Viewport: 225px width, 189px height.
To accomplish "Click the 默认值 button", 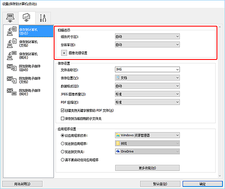I will (160, 184).
